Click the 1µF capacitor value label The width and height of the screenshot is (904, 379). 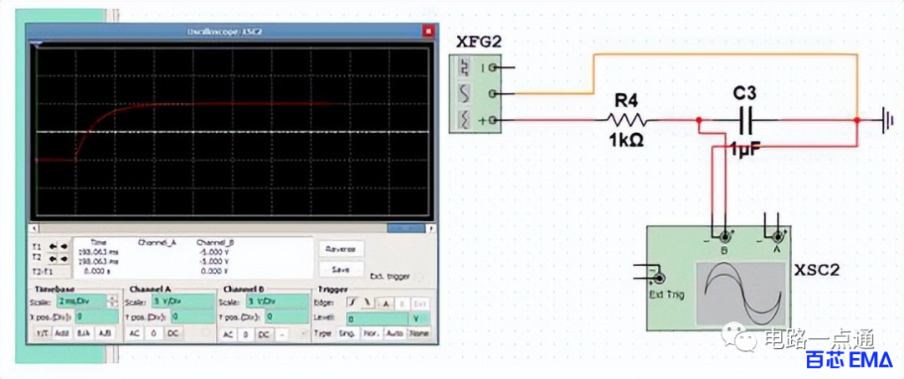coord(745,147)
